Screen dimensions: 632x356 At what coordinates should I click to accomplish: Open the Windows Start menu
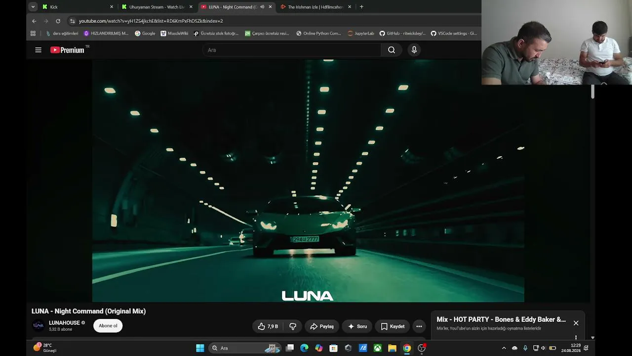click(200, 348)
